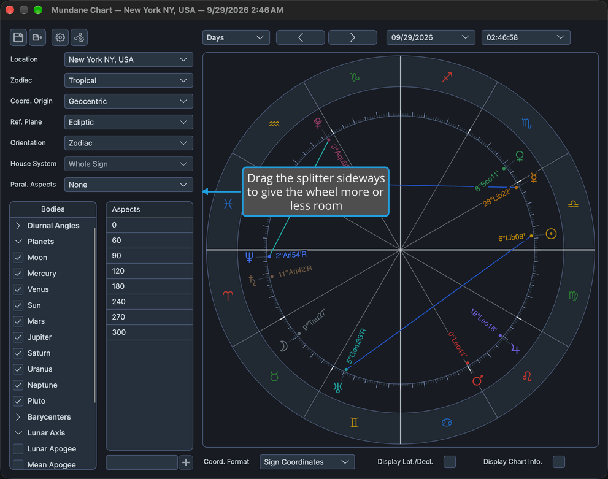Click the Saturn glyph on the wheel
The image size is (608, 479).
(252, 280)
